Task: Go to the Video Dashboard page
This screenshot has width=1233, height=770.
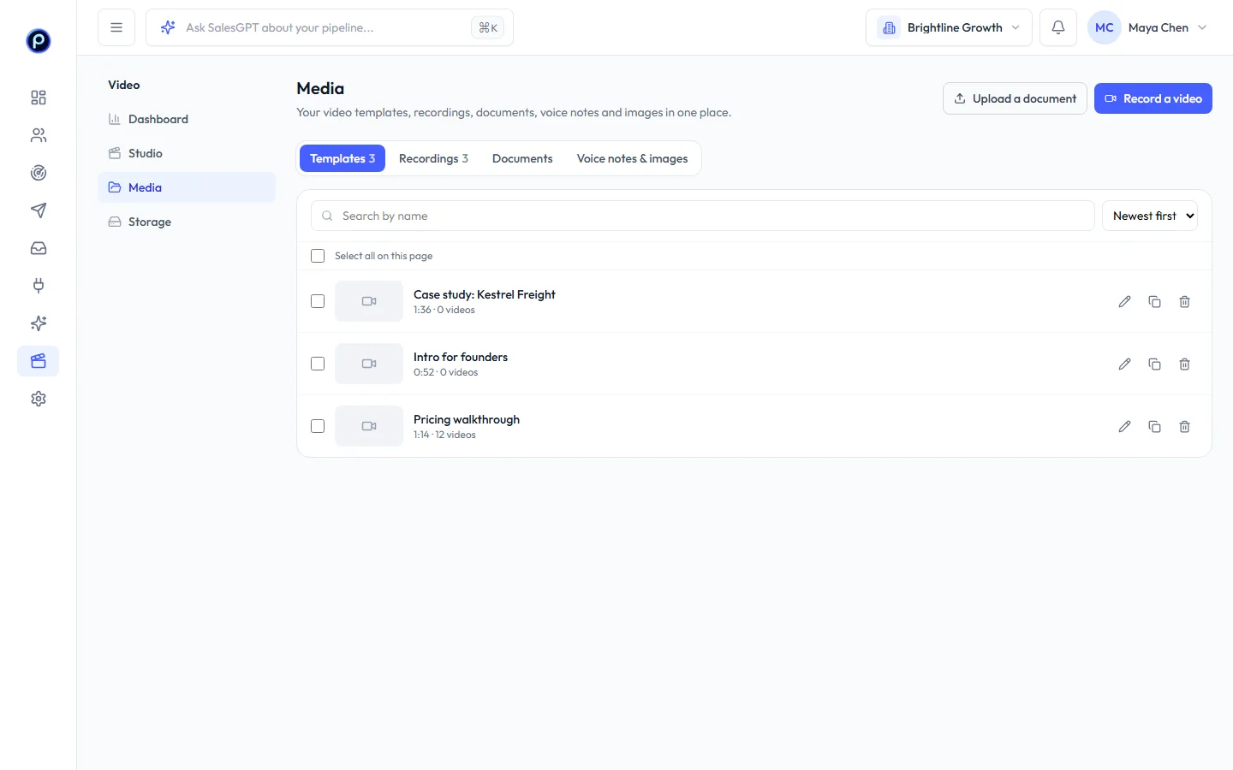Action: click(187, 119)
